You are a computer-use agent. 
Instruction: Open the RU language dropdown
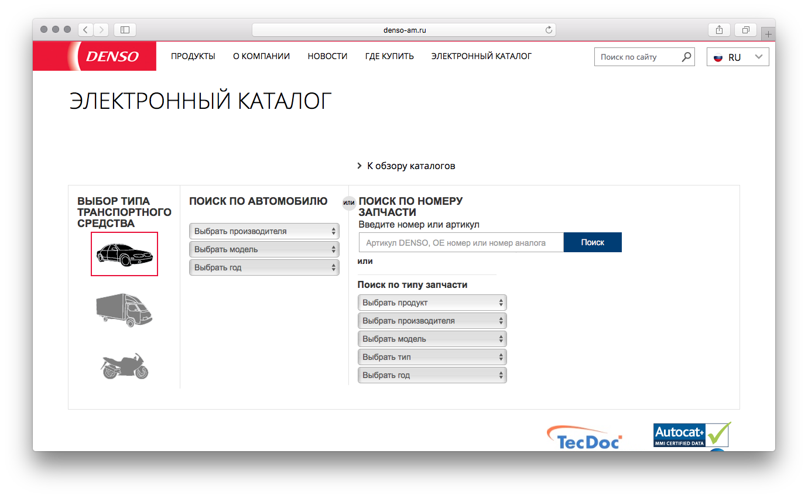(x=738, y=57)
